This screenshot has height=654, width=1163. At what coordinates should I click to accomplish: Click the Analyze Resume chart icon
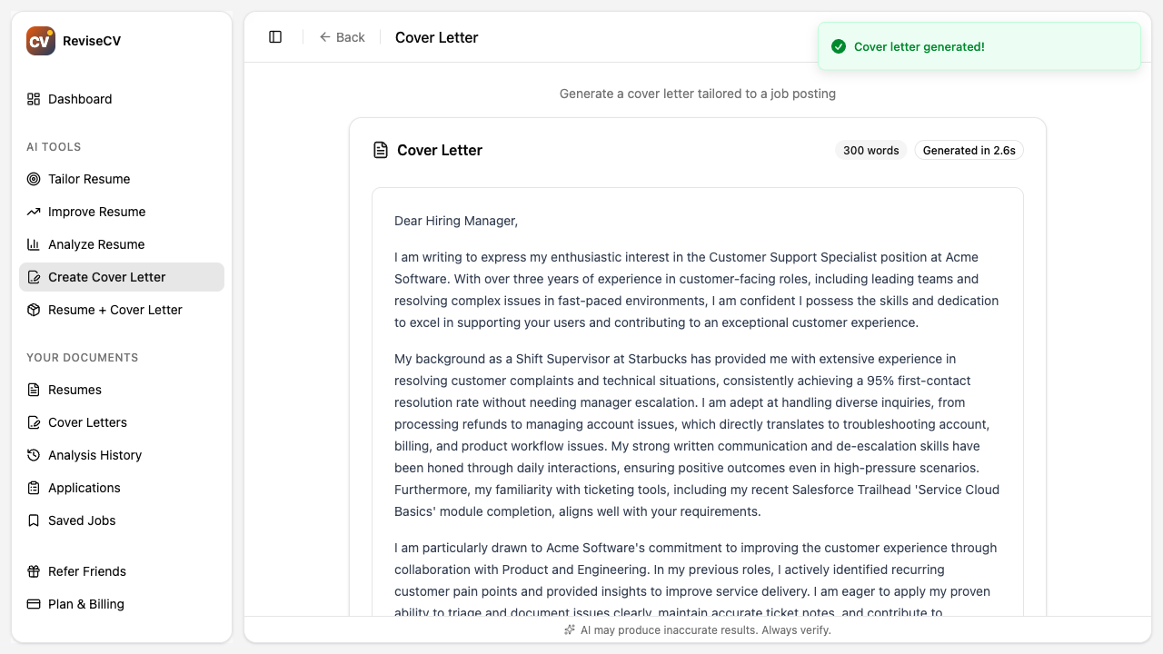(33, 244)
